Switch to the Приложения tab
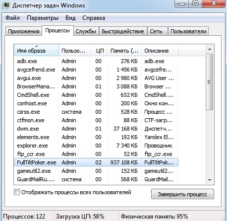 tap(24, 31)
